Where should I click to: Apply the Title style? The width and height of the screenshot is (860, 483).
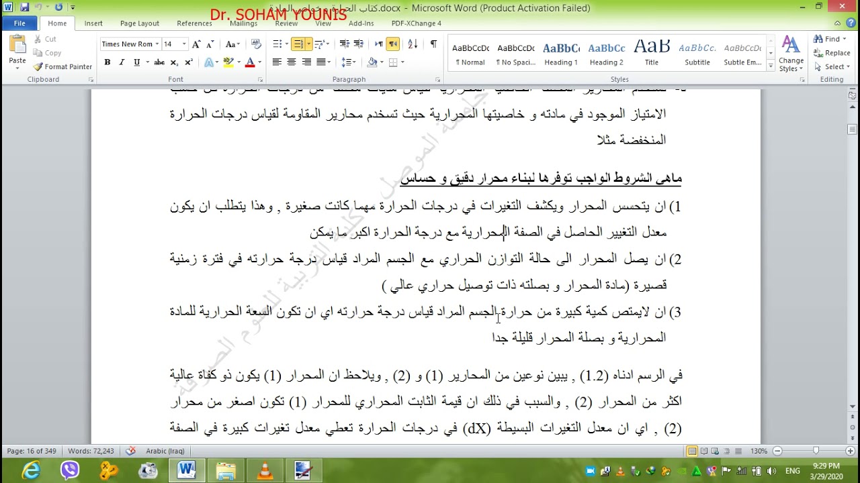tap(652, 54)
